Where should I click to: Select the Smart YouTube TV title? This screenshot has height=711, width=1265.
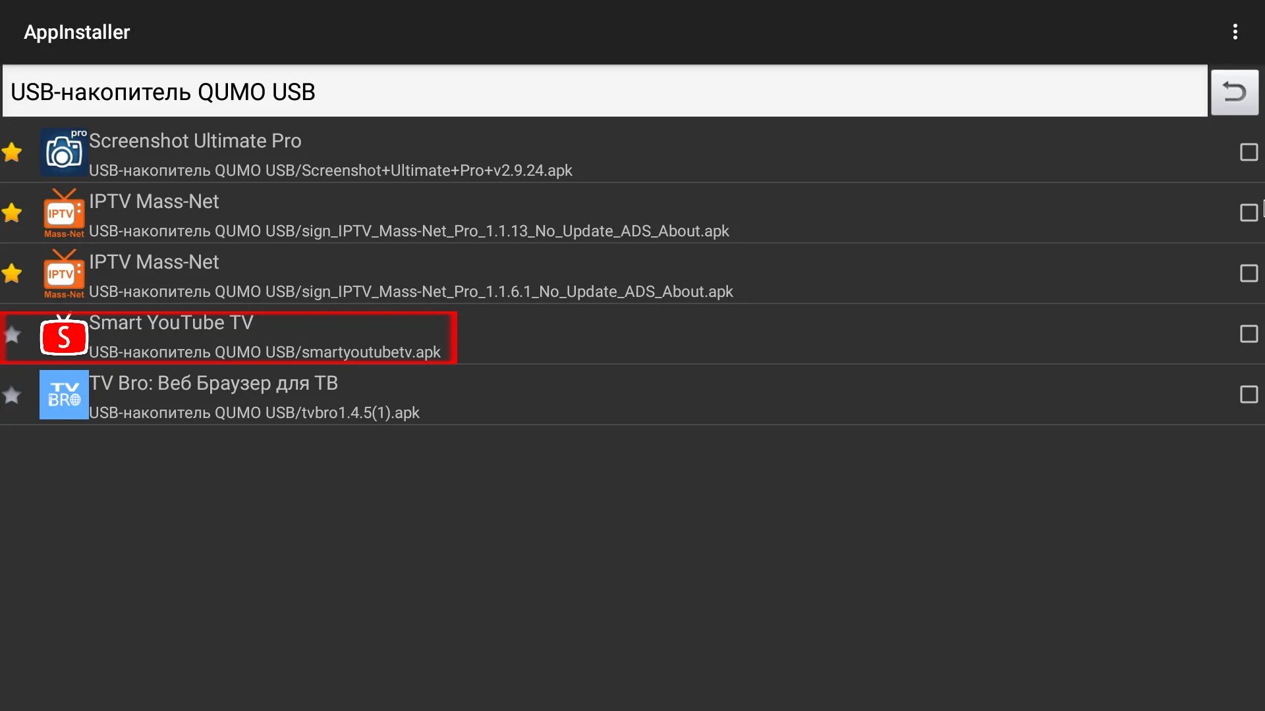tap(171, 323)
